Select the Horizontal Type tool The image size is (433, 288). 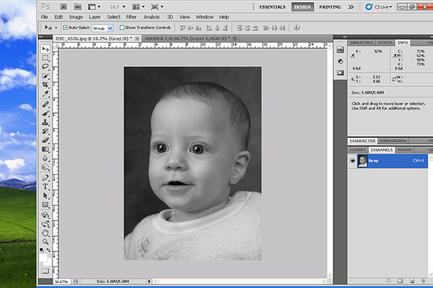coord(45,186)
